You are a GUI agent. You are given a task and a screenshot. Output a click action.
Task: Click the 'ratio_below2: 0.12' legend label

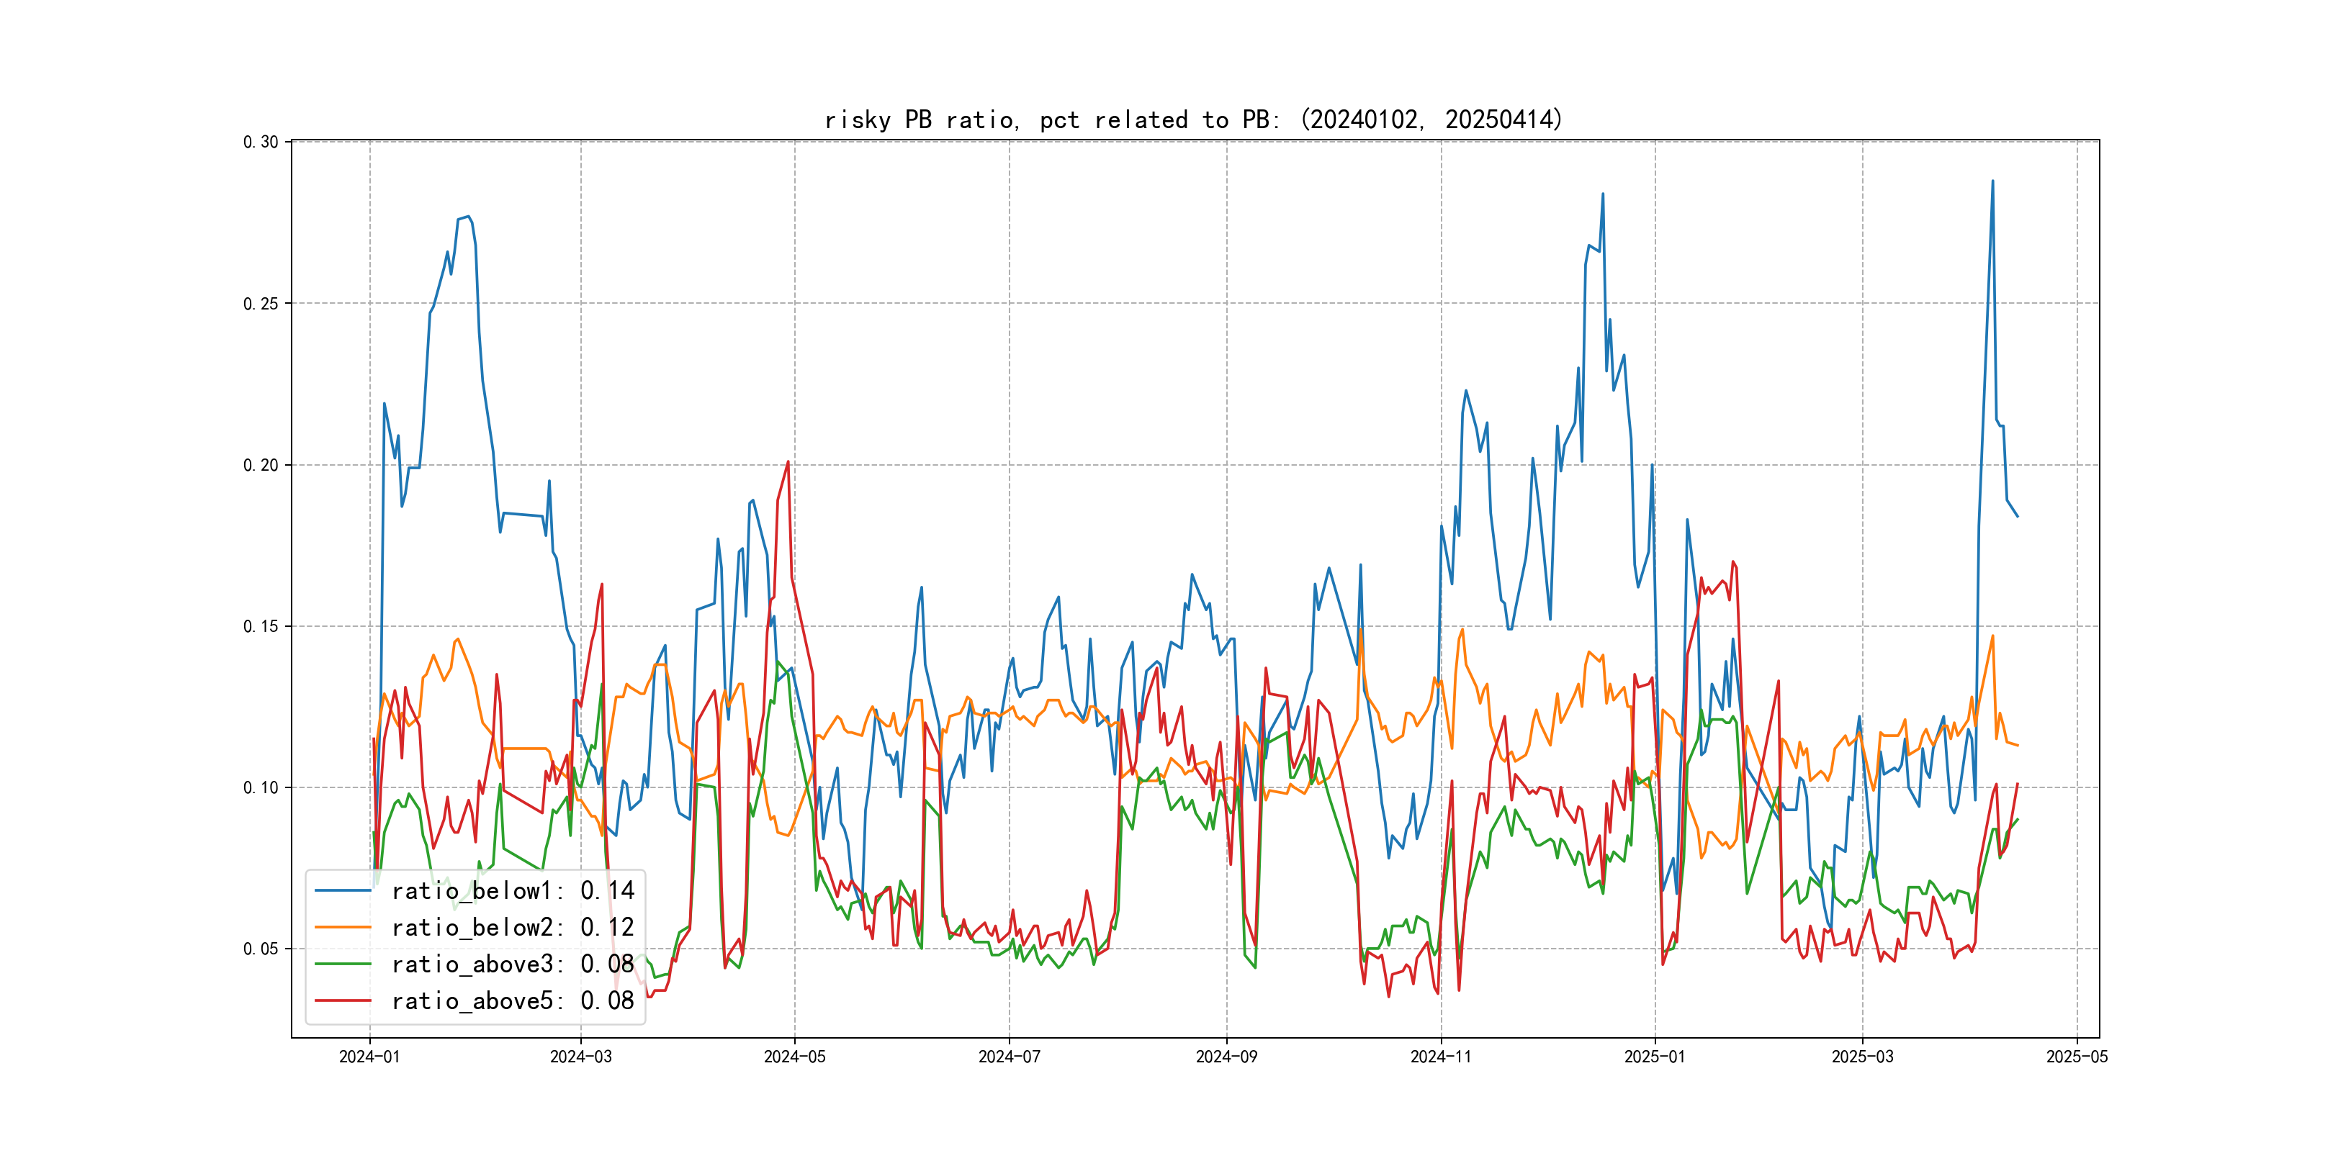pyautogui.click(x=513, y=927)
